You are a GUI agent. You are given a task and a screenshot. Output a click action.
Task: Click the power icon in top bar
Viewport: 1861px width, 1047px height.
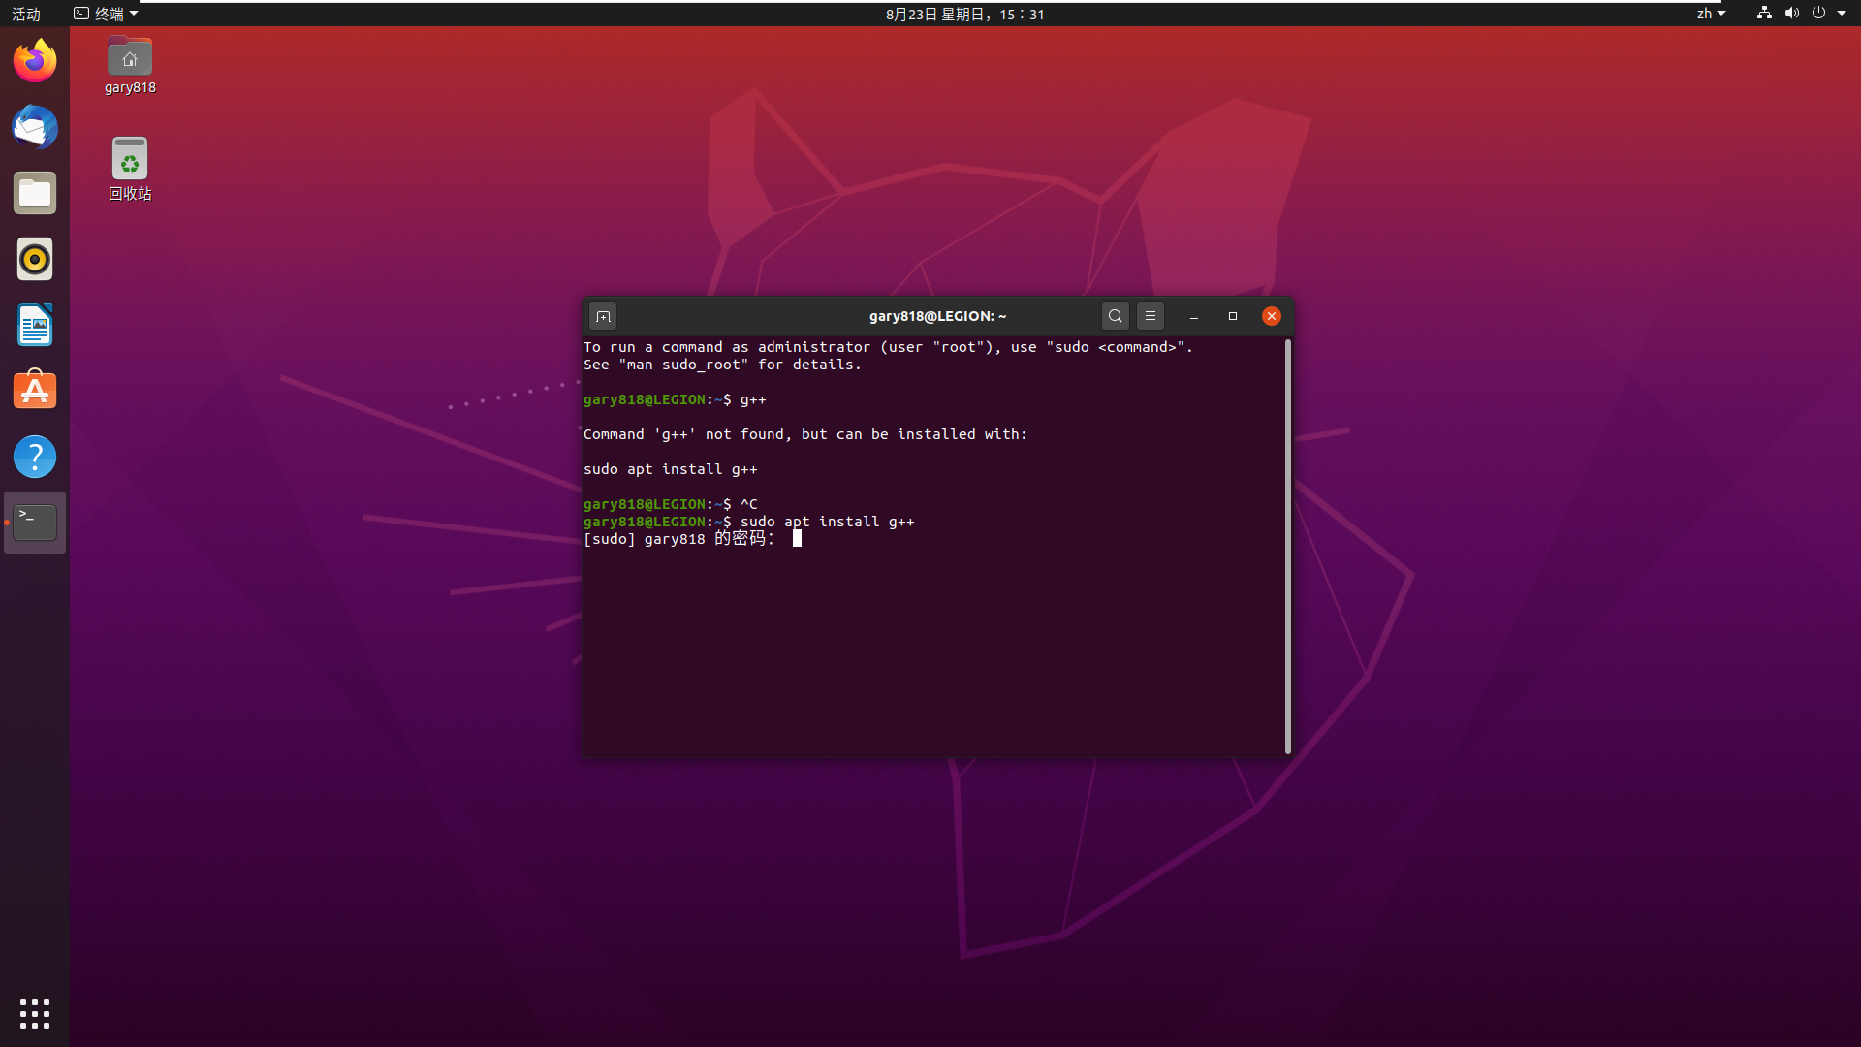1818,14
